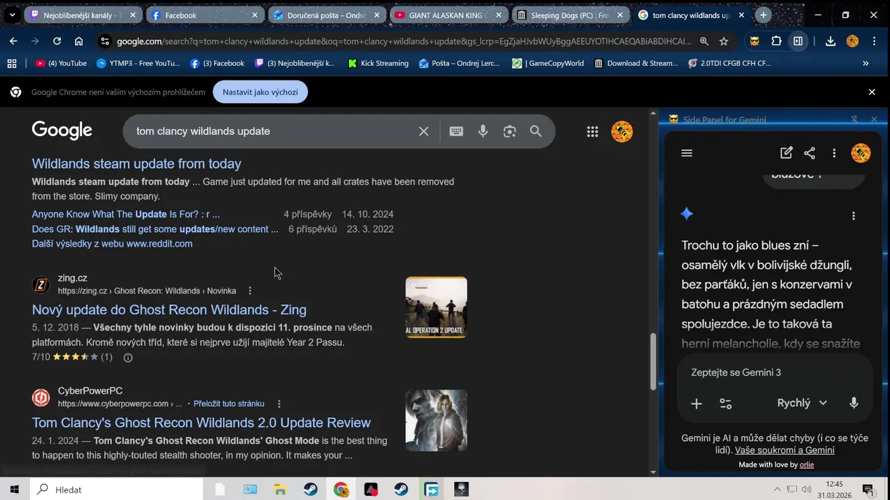The image size is (890, 500).
Task: Start voice search with the microphone
Action: coord(483,131)
